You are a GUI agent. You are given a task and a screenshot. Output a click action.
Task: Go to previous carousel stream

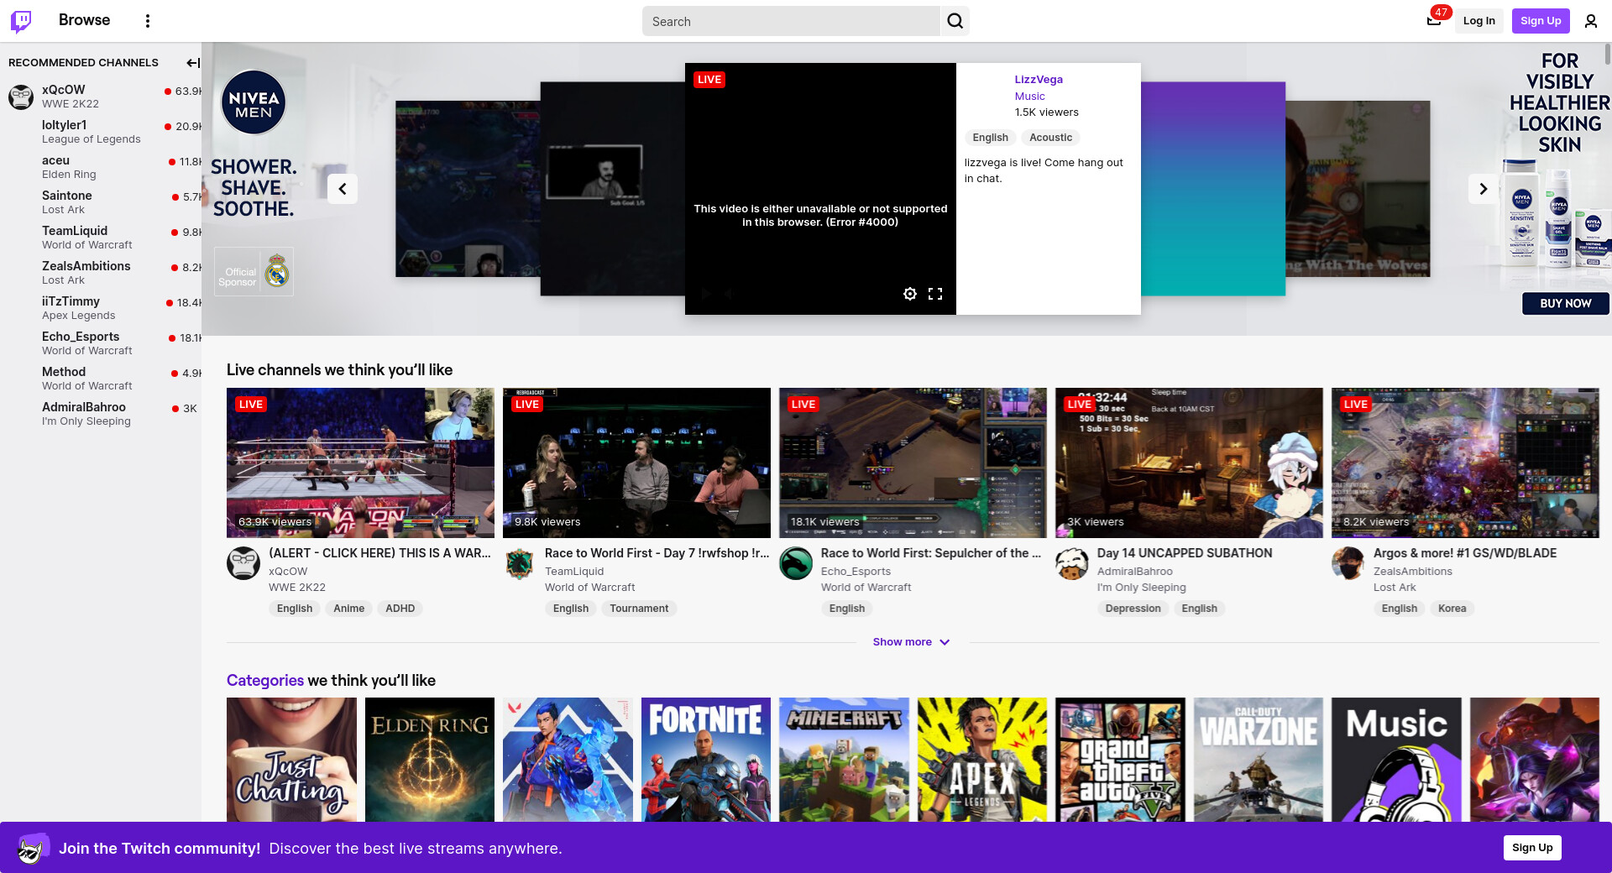pos(343,189)
